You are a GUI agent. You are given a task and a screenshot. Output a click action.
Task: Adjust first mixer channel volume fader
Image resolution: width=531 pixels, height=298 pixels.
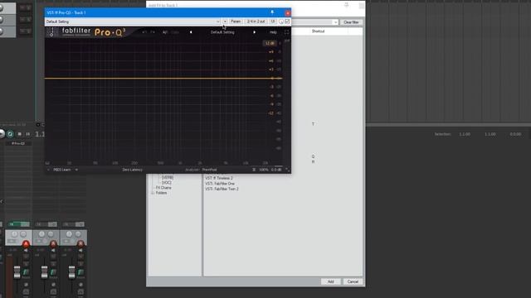pyautogui.click(x=17, y=272)
